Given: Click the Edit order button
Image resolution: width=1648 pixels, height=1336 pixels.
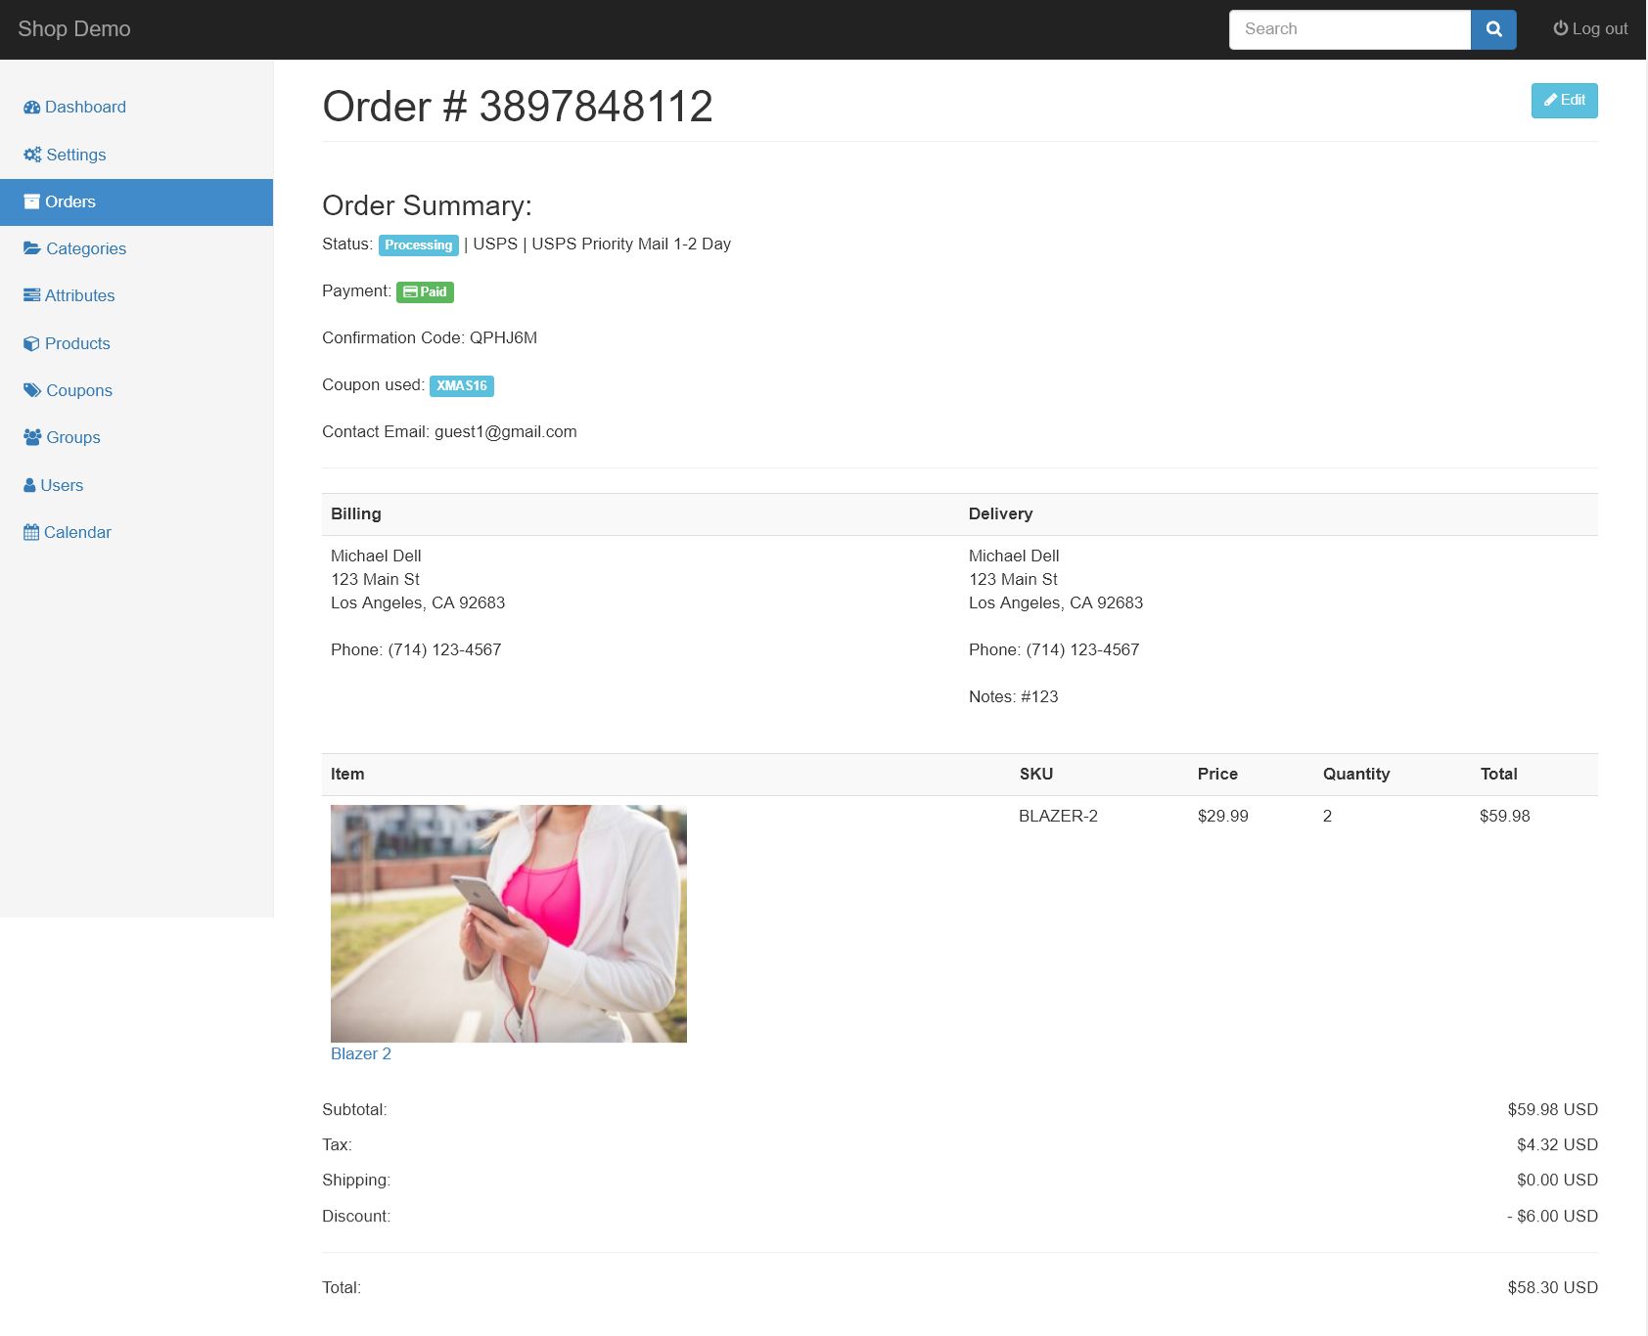Looking at the screenshot, I should [x=1564, y=101].
